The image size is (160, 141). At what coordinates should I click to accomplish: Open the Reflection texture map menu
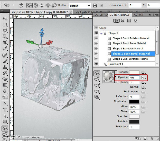point(143,97)
